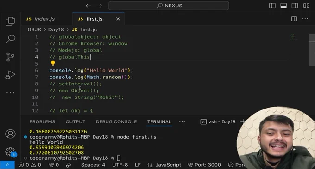
Task: Click the console.log("Hello World") line
Action: [91, 71]
